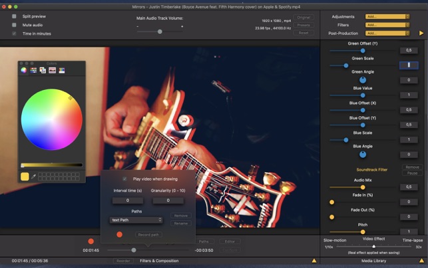The width and height of the screenshot is (428, 268).
Task: Click the remaining time -00:03:50 label
Action: tap(204, 251)
